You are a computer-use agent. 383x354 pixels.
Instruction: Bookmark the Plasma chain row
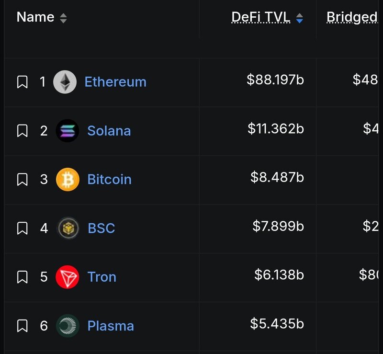22,326
